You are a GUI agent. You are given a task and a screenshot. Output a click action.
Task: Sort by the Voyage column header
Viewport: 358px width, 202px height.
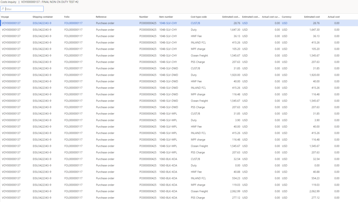click(x=5, y=17)
